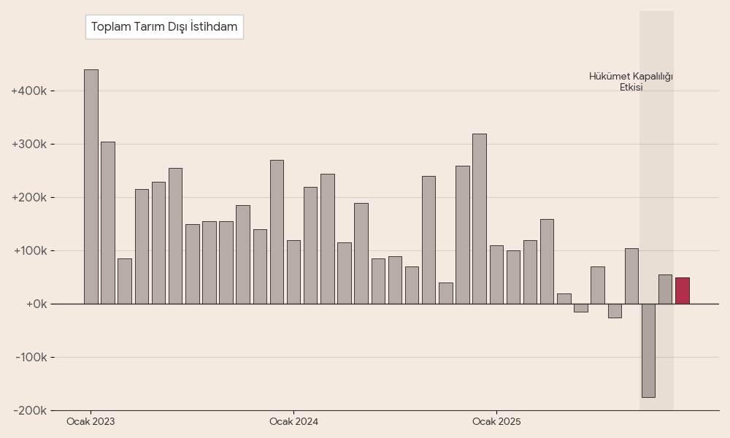The image size is (730, 438).
Task: Click the "Ocak 2023" x-axis label
Action: click(91, 422)
